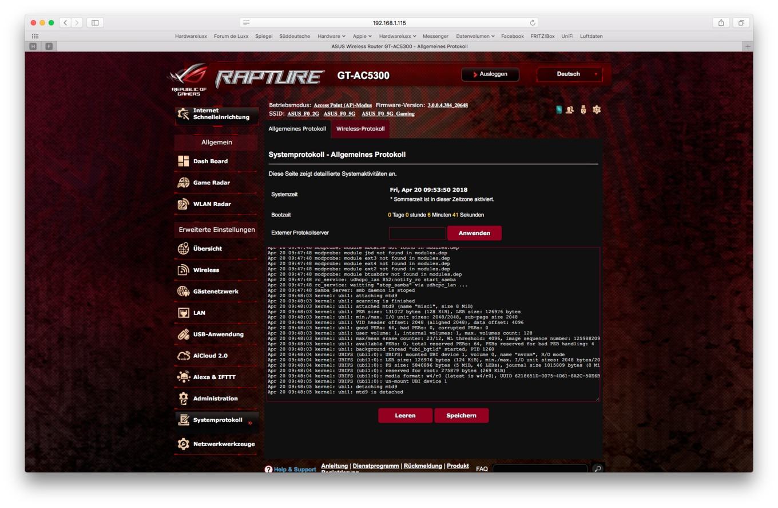Click the teal smartphone app status icon
Image resolution: width=778 pixels, height=508 pixels.
pos(559,109)
